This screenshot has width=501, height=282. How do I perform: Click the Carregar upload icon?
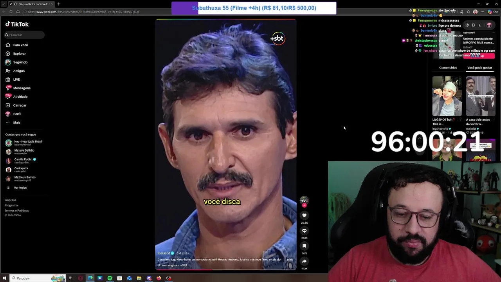8,105
